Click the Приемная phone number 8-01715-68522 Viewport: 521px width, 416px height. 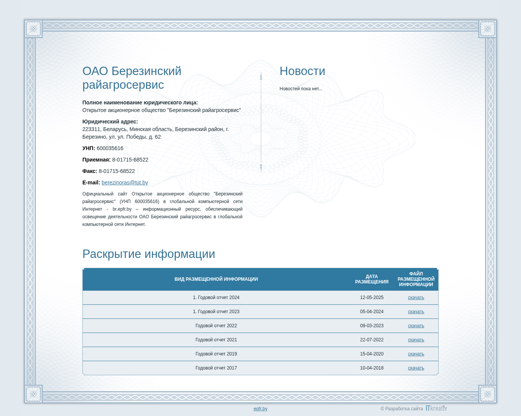tap(130, 160)
